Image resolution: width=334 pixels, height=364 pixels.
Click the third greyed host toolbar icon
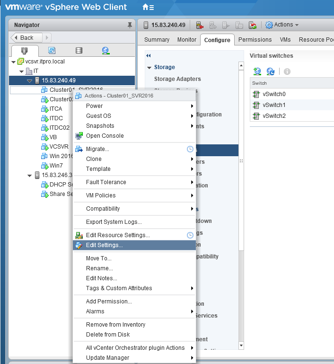coord(226,25)
